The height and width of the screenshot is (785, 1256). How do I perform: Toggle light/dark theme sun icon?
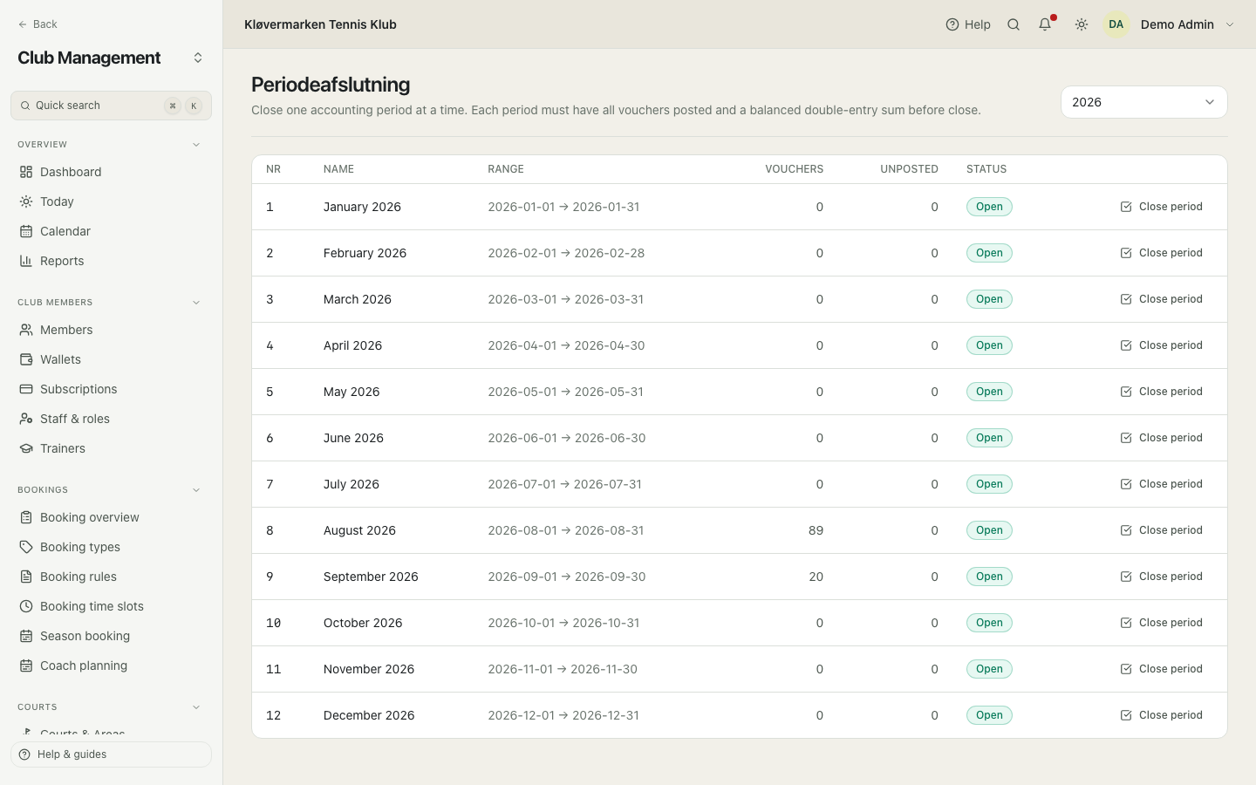1082,24
